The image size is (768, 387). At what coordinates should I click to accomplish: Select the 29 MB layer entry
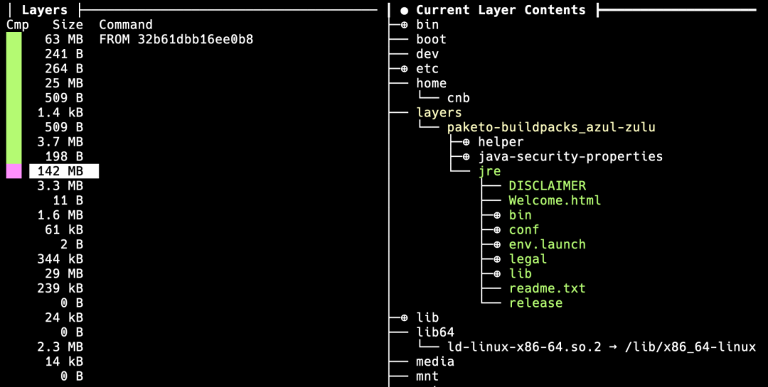pos(64,273)
